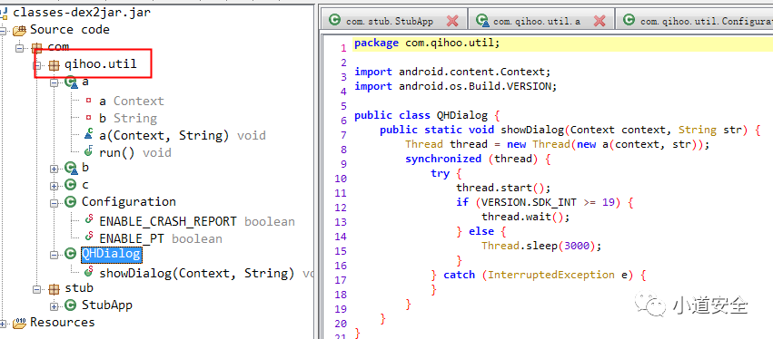773x339 pixels.
Task: Click the Resources folder icon
Action: click(19, 323)
